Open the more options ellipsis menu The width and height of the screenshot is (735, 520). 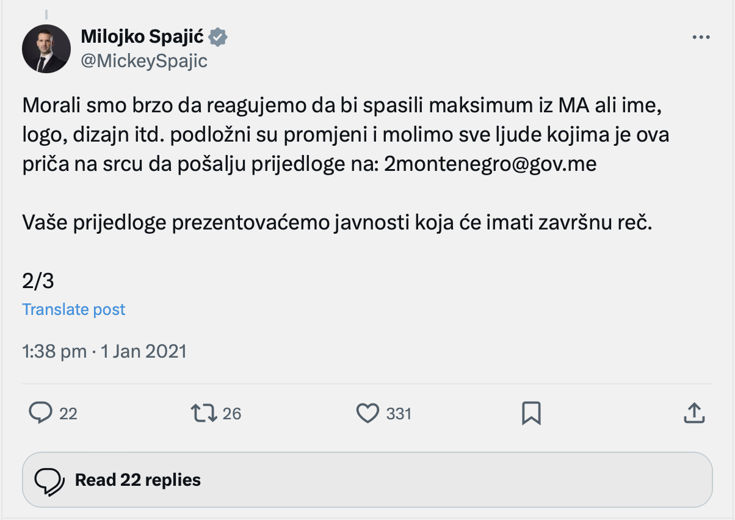[x=701, y=37]
